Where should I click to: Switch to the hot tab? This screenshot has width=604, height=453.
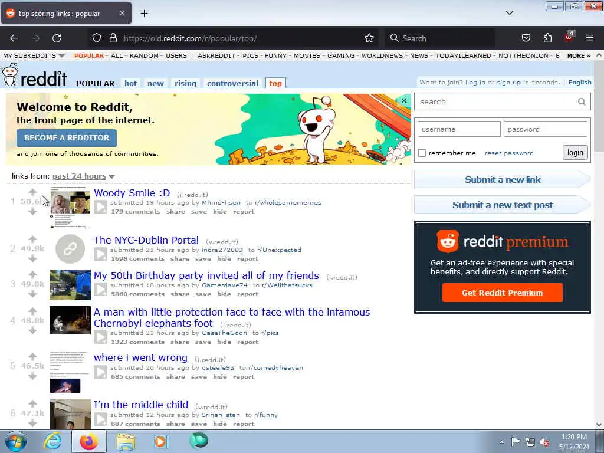point(130,83)
